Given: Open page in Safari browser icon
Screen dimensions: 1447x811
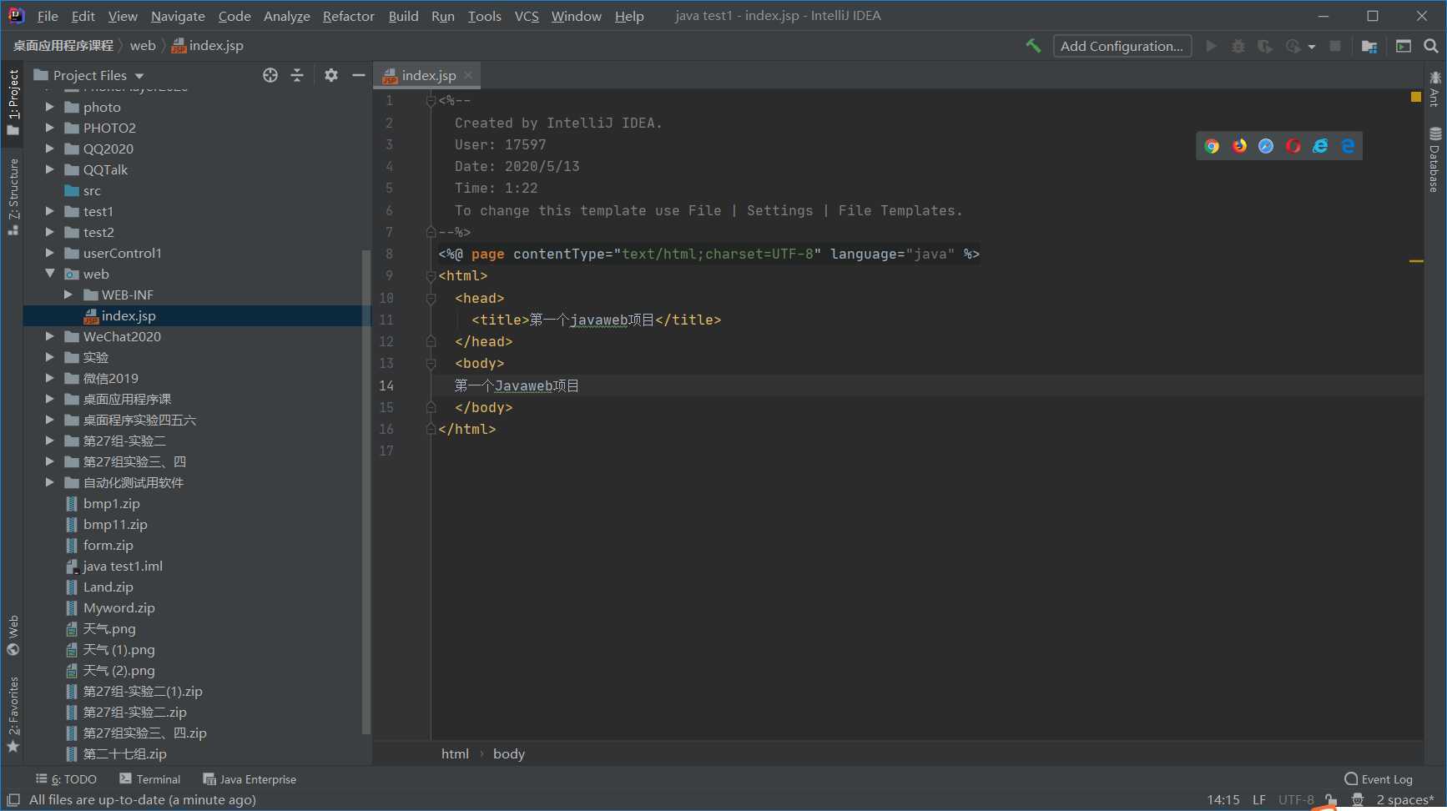Looking at the screenshot, I should (1267, 146).
